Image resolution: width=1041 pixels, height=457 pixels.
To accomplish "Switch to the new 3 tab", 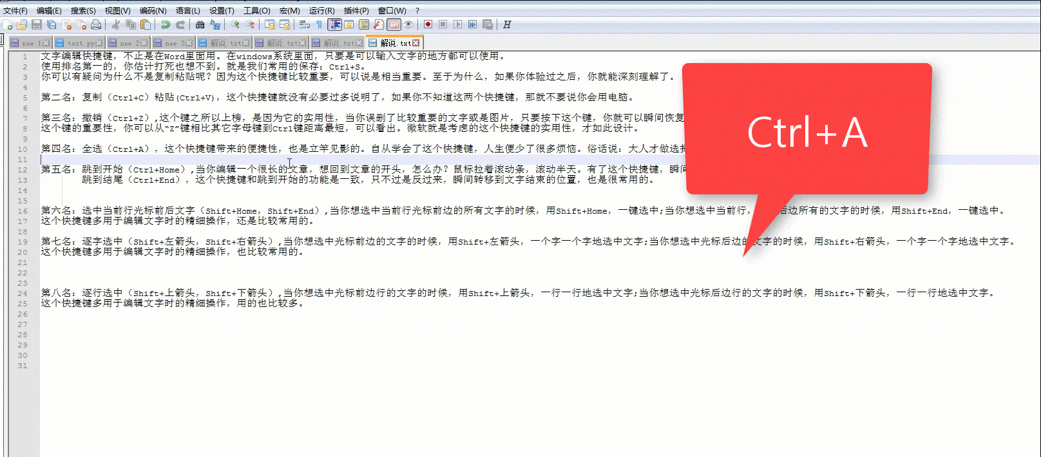I will pyautogui.click(x=173, y=42).
